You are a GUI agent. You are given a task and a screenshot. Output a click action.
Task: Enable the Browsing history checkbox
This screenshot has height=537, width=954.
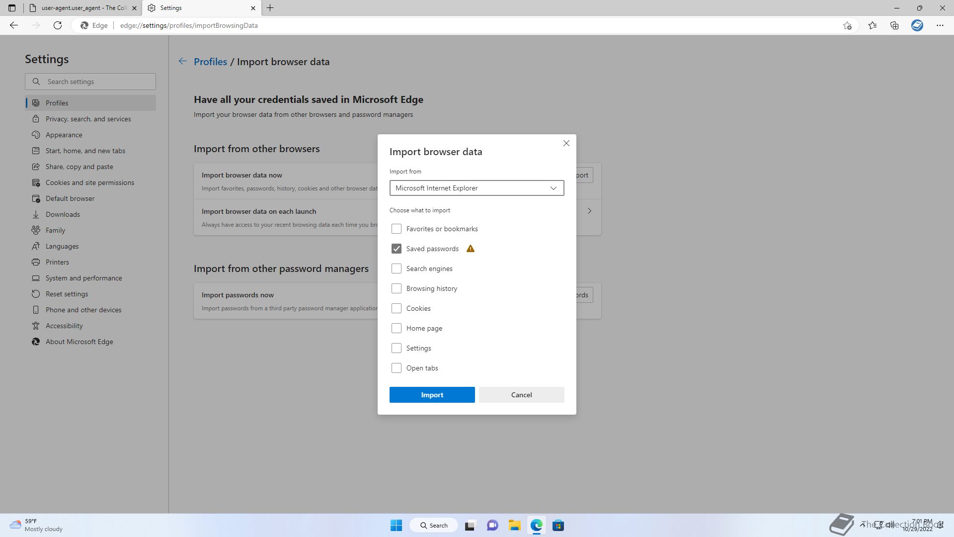pos(396,288)
